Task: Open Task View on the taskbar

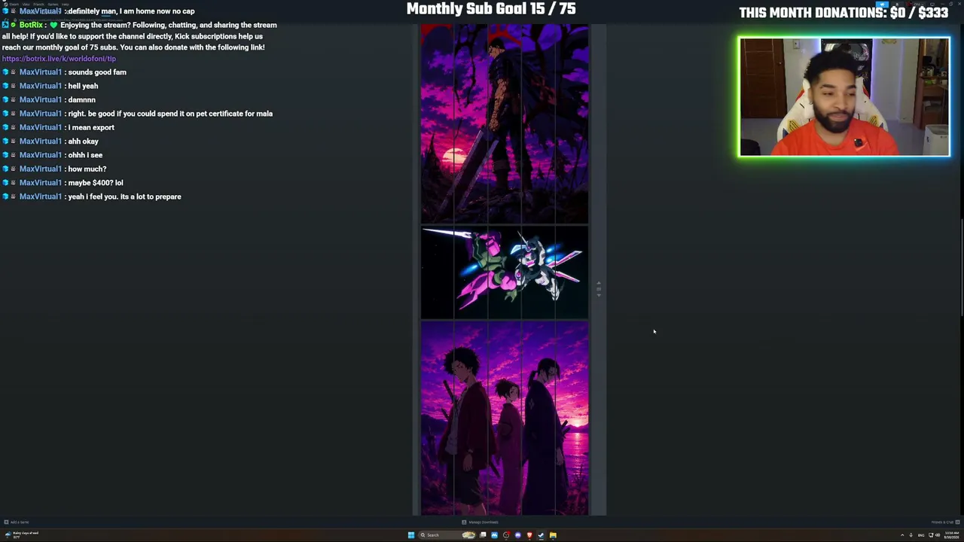Action: pos(483,535)
